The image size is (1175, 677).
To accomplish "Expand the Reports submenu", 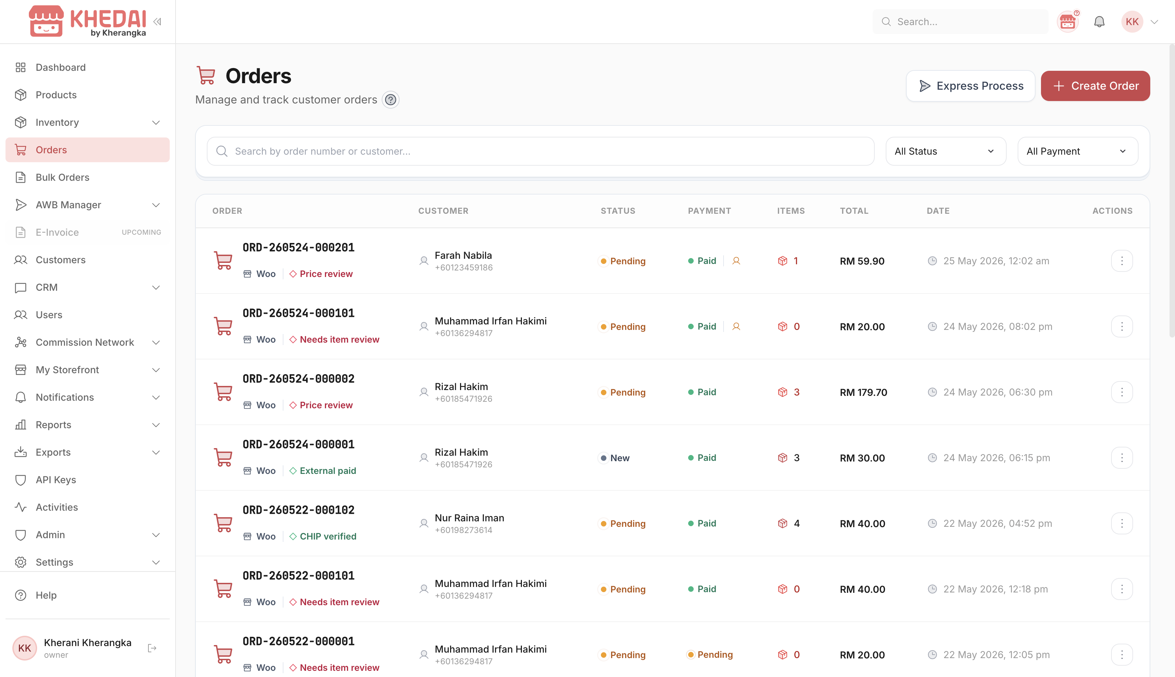I will (x=87, y=424).
